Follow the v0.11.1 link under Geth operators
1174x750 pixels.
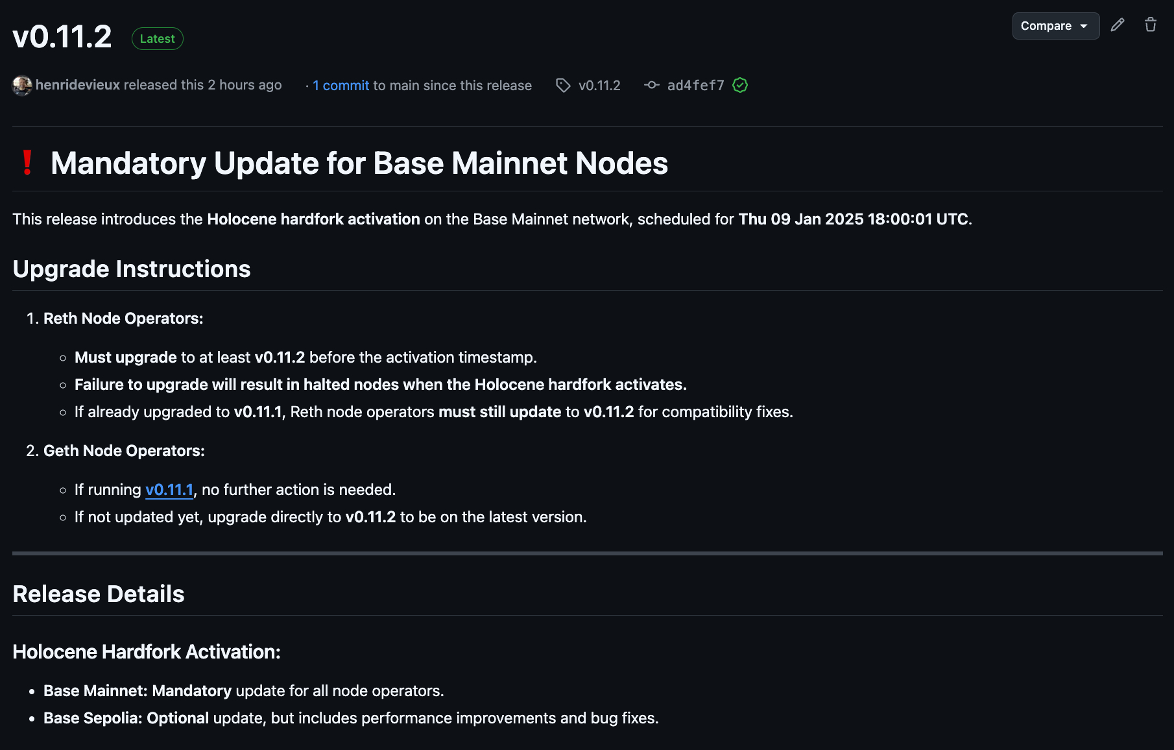(169, 490)
